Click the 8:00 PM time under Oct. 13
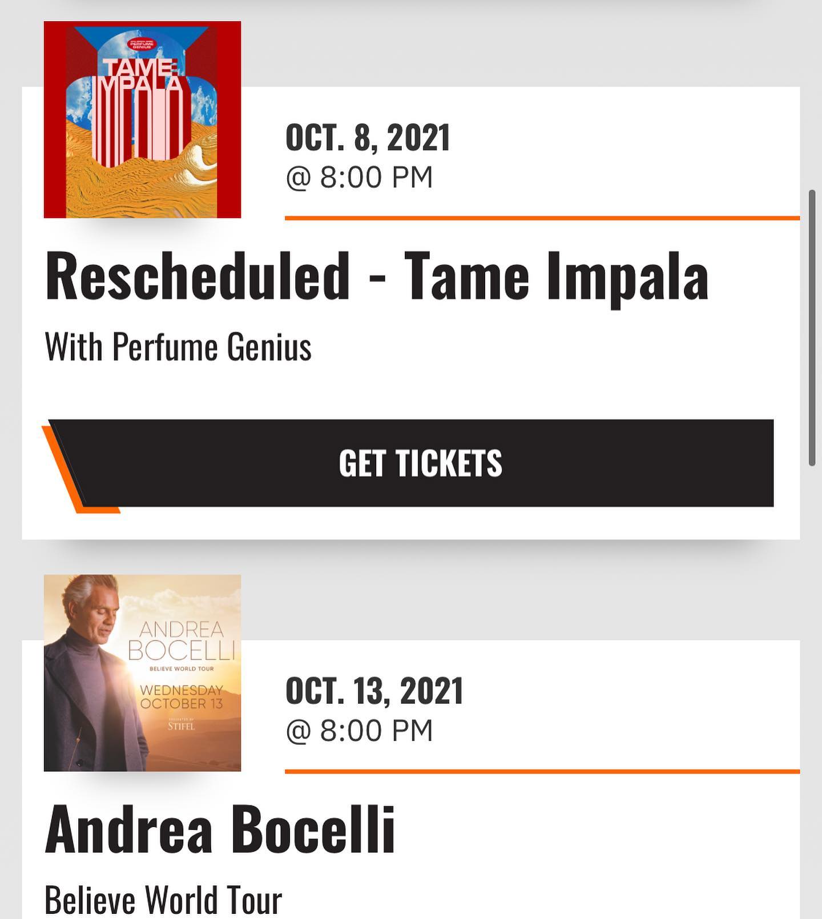The width and height of the screenshot is (822, 919). (x=360, y=731)
